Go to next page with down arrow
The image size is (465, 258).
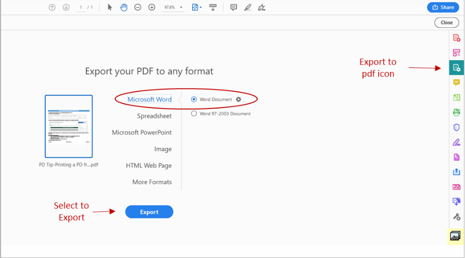click(66, 8)
